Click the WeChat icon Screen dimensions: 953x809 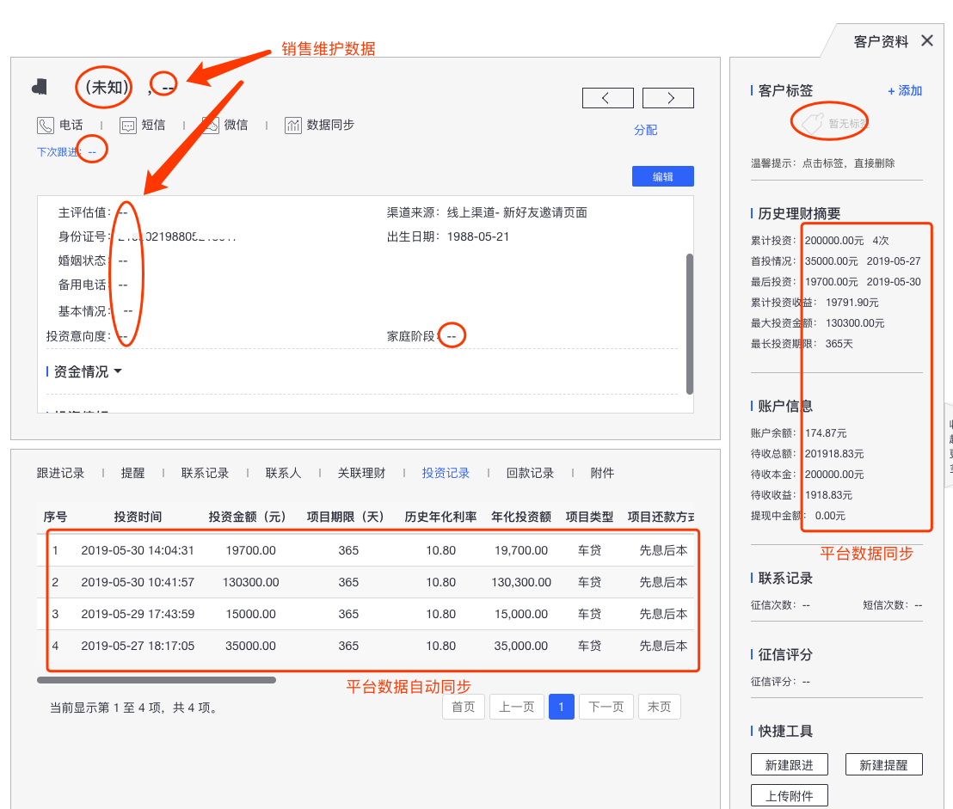[210, 126]
